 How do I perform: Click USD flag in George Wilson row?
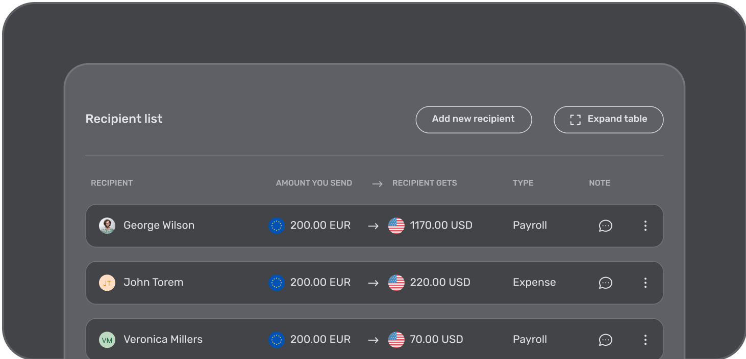coord(396,226)
